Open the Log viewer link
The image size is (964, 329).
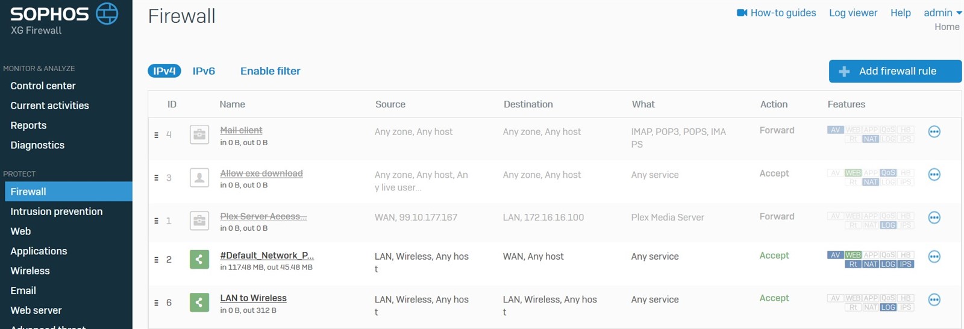tap(853, 13)
